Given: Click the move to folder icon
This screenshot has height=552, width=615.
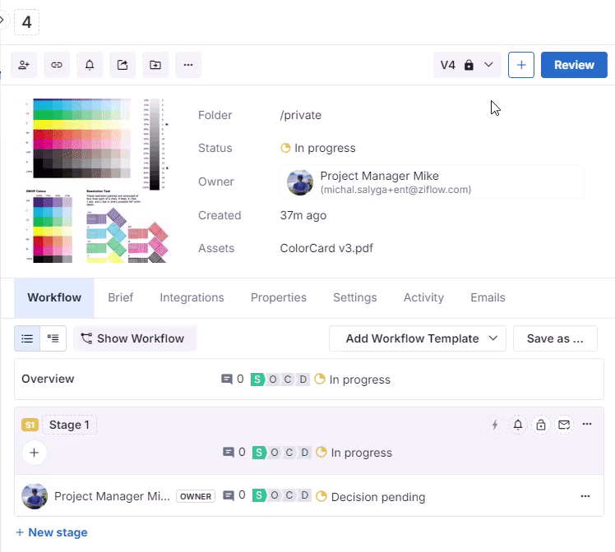Looking at the screenshot, I should pos(155,65).
